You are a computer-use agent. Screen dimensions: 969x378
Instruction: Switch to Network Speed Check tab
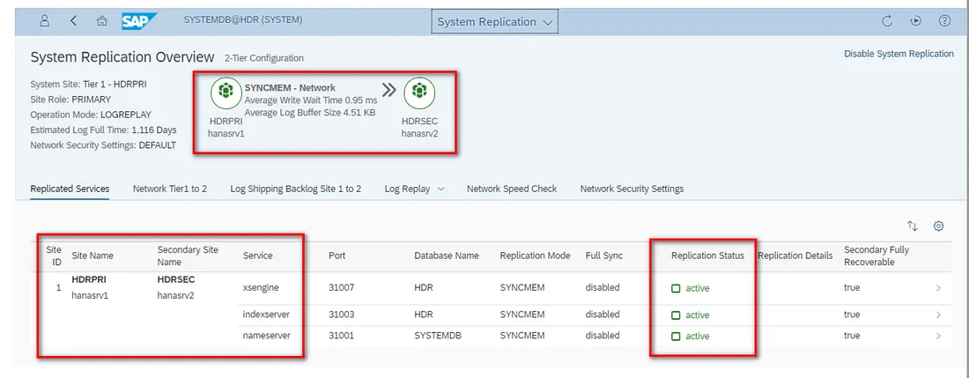coord(512,189)
